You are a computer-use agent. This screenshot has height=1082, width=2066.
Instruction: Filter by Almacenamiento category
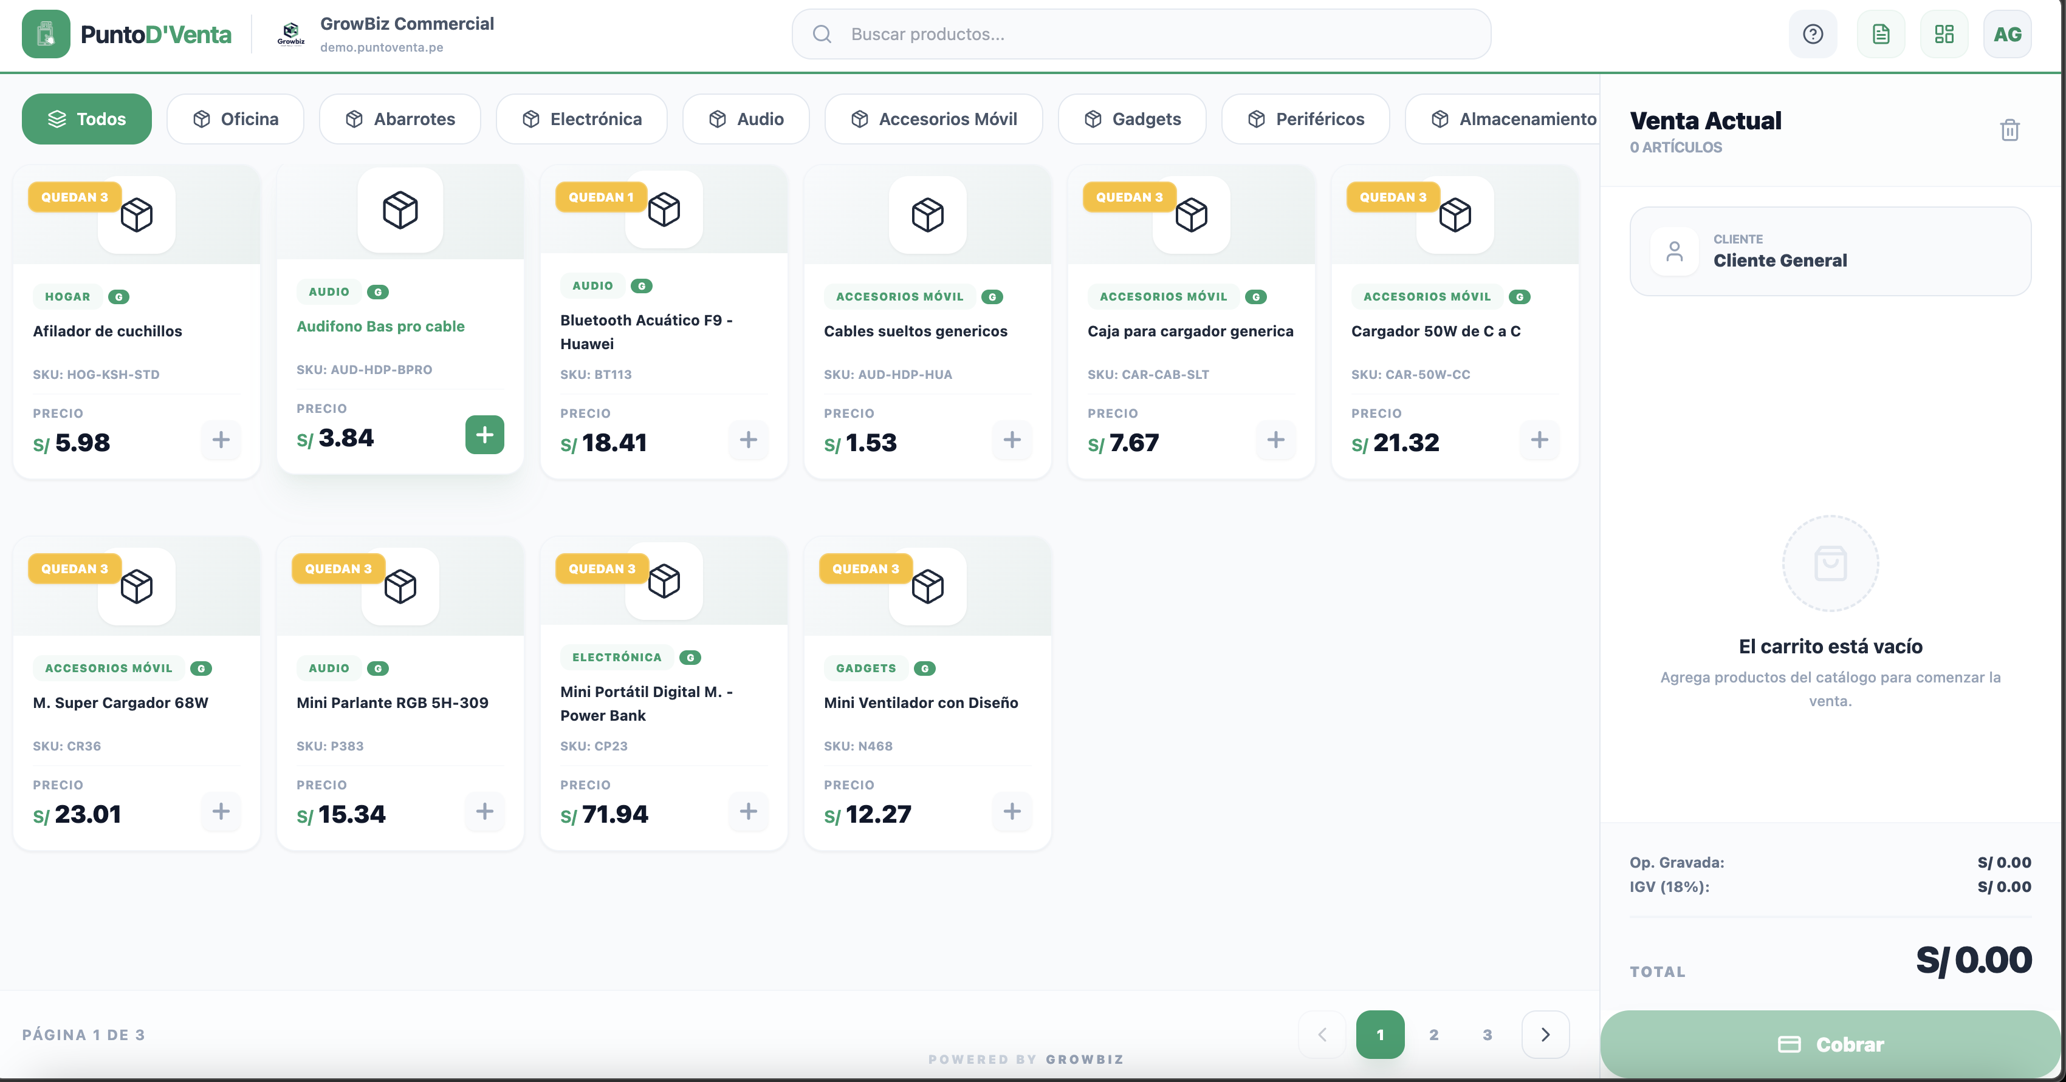click(1502, 120)
